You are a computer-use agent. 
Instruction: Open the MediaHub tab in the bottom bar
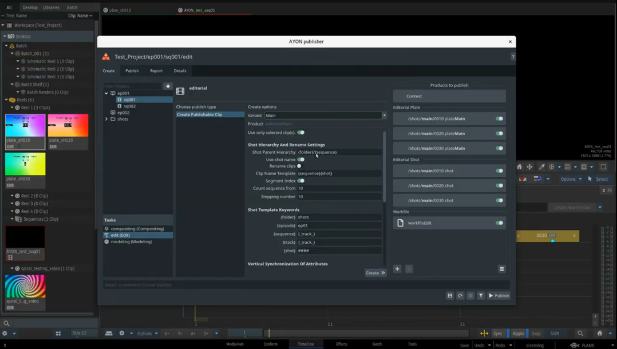(235, 344)
